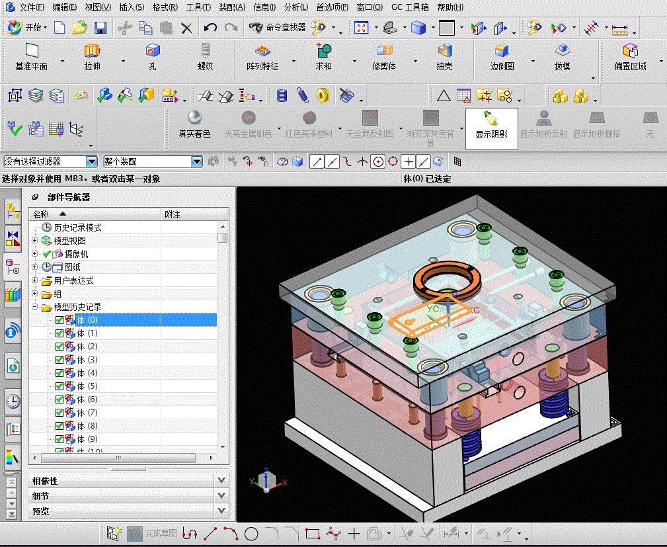Open file using the folder icon

pyautogui.click(x=79, y=28)
